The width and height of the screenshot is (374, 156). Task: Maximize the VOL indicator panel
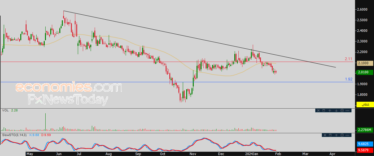(324, 110)
